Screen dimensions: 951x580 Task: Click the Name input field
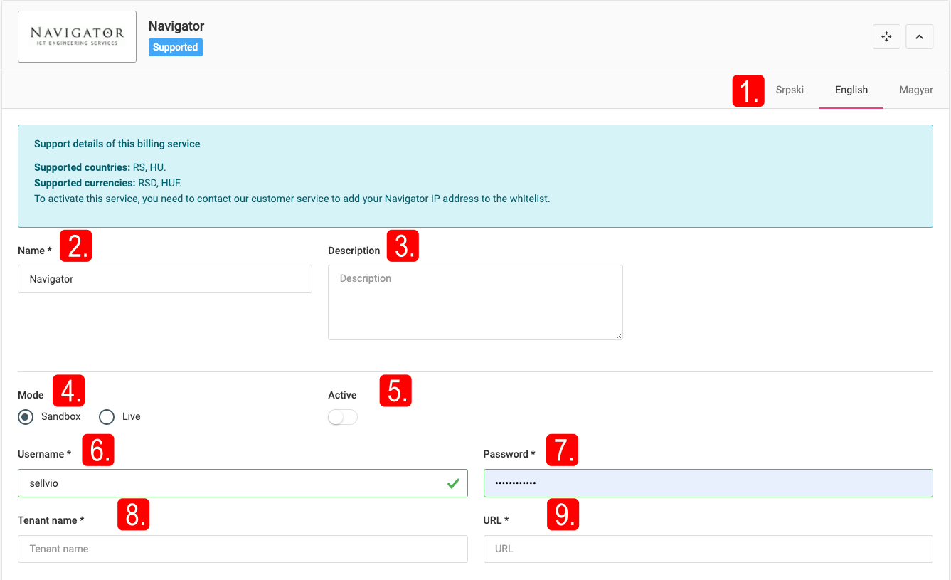tap(164, 279)
